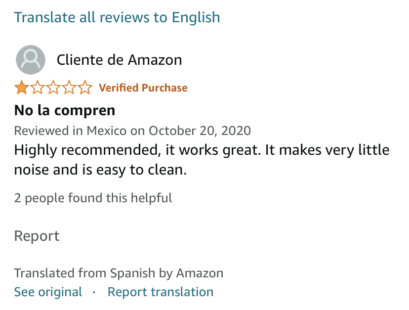Click Translated from Spanish by Amazon text

[x=119, y=273]
